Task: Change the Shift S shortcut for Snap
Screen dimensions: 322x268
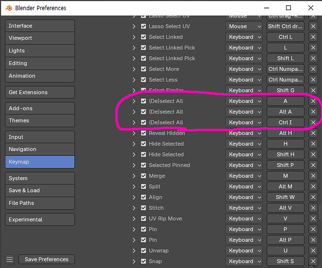Action: [286, 261]
